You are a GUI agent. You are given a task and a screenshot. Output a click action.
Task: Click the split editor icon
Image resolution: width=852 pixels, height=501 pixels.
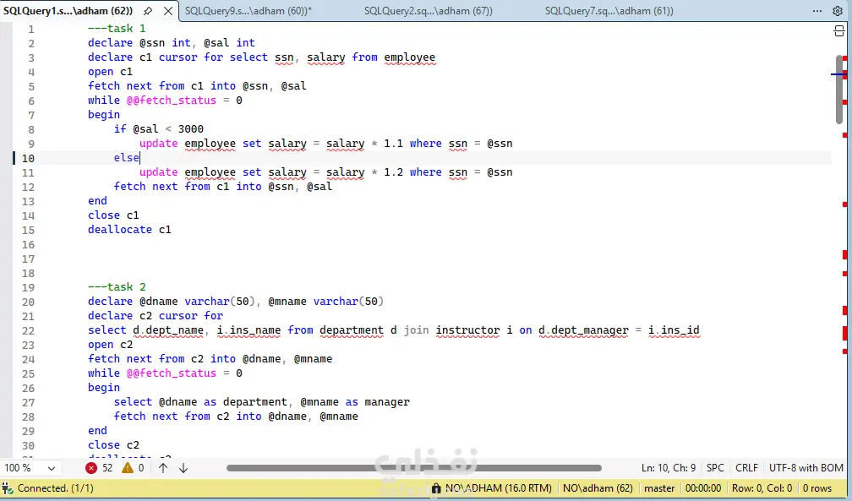coord(839,31)
